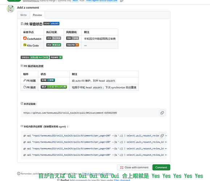Click CodeRabbit status badge
Viewport: 210px width, 181px height.
(54, 38)
